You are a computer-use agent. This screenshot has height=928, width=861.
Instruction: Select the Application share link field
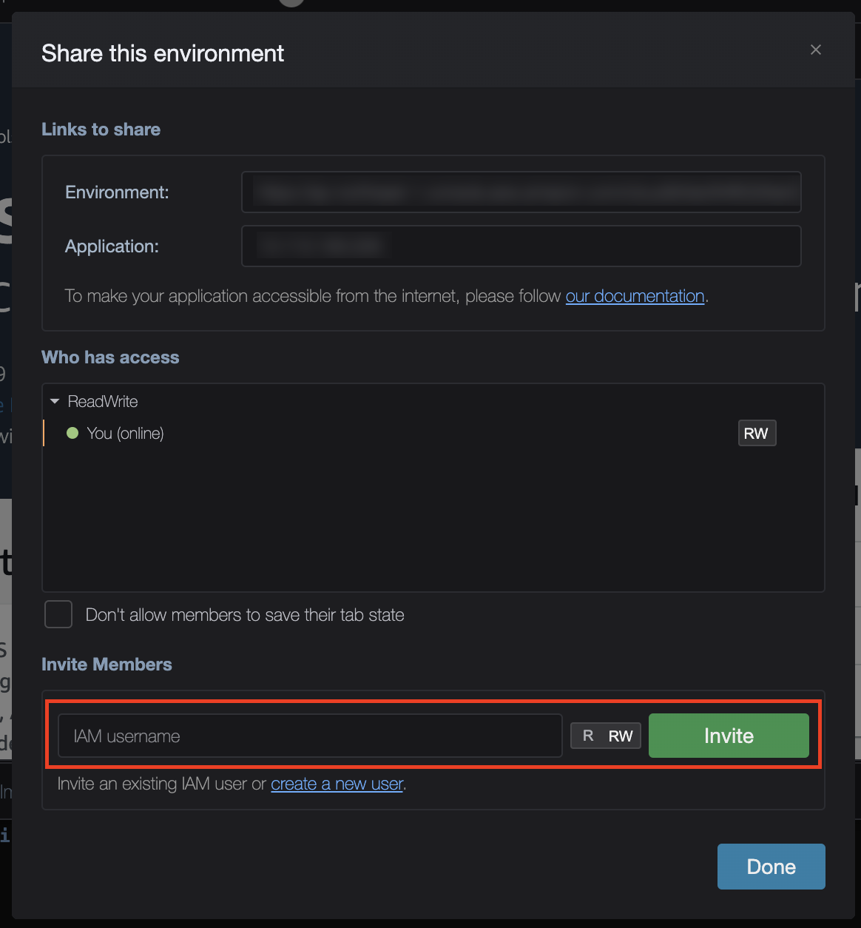(521, 246)
